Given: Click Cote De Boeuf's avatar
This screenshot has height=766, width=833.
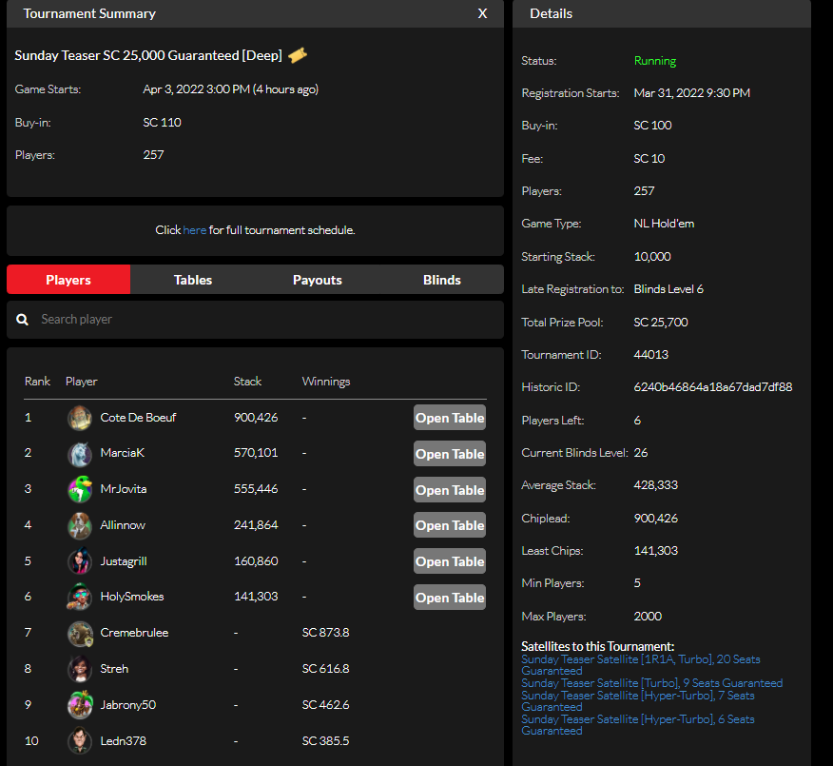Looking at the screenshot, I should (x=80, y=418).
